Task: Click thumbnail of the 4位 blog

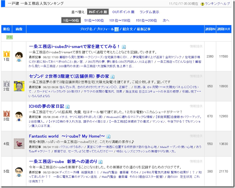Action: (19, 143)
